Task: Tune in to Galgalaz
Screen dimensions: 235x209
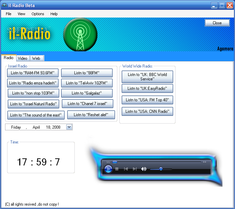Action: [87, 93]
